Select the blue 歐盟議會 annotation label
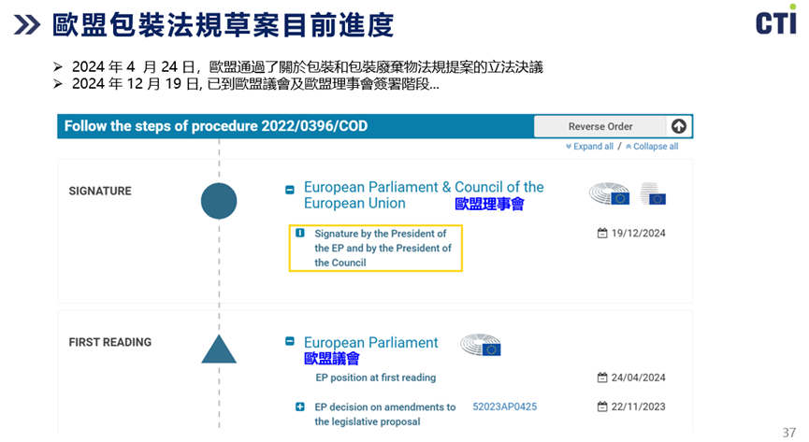This screenshot has height=442, width=809. [332, 359]
